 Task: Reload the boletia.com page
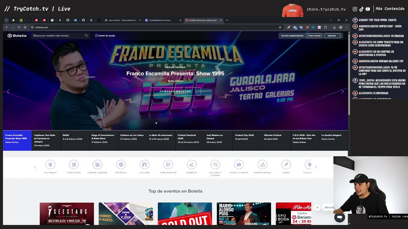coord(19,27)
